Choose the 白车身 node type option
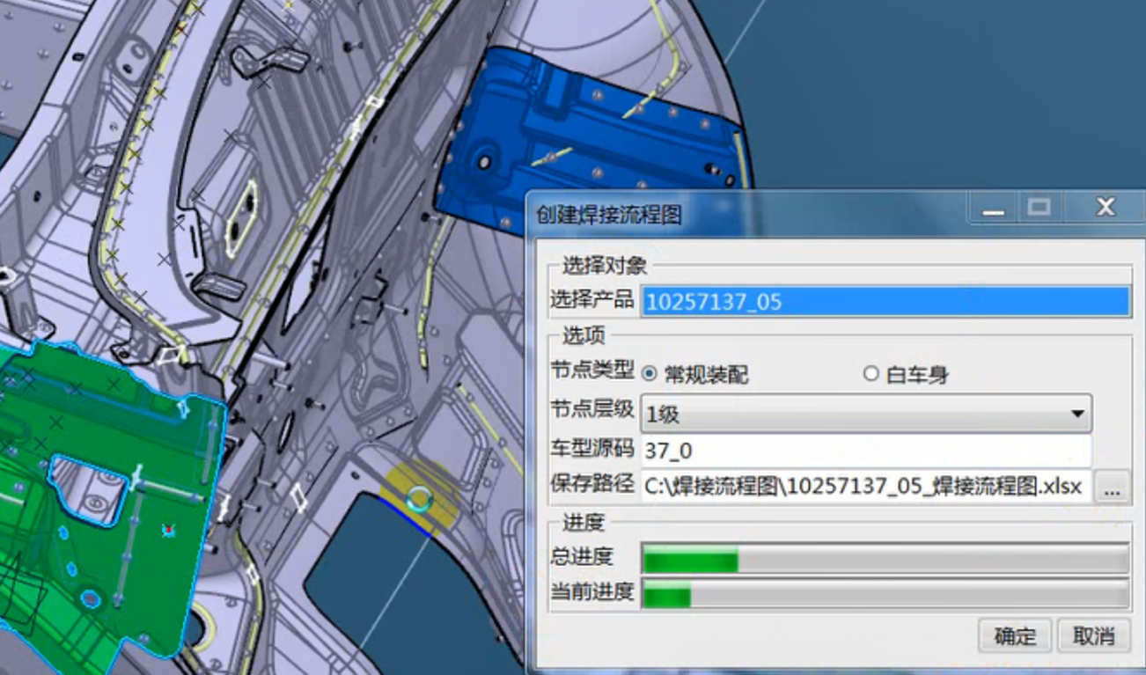Screen dimensions: 1146x675 coord(871,374)
